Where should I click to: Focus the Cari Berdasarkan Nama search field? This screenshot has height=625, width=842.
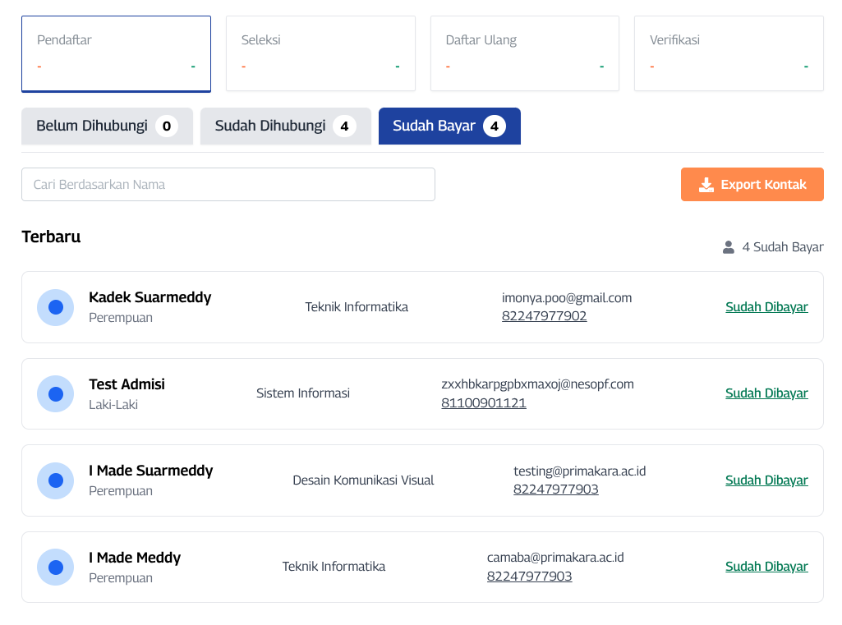point(228,185)
